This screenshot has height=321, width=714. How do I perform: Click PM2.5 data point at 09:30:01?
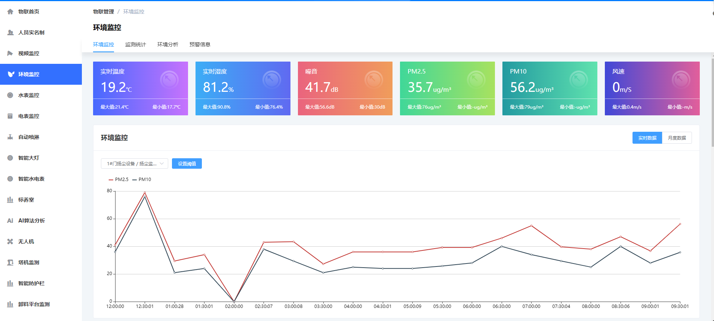(x=680, y=224)
